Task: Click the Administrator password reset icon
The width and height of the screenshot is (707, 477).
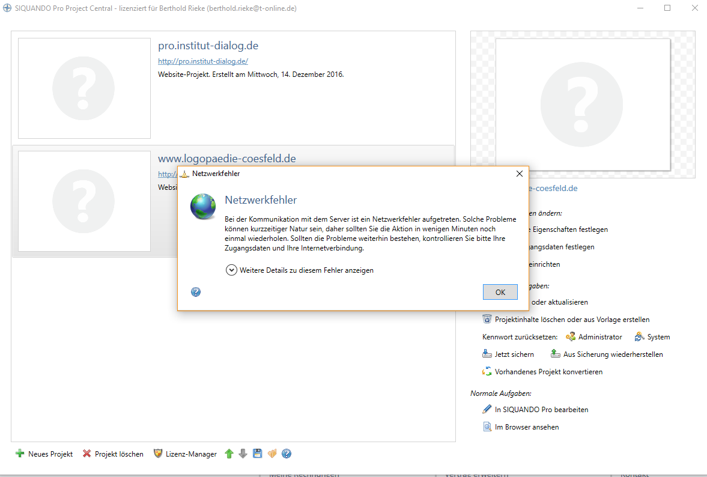Action: click(x=571, y=337)
